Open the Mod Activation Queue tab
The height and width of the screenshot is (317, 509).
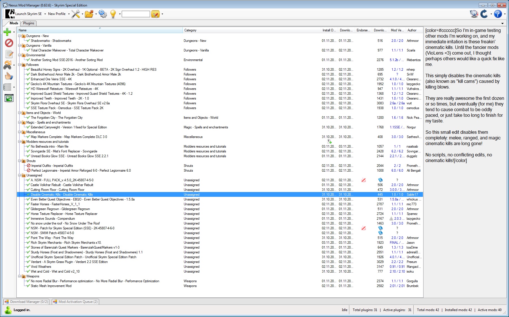click(x=76, y=302)
